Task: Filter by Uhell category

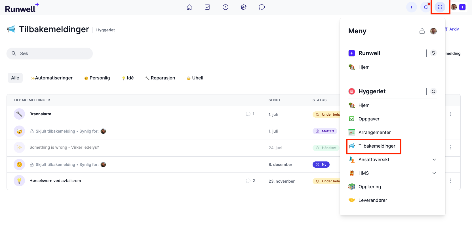Action: point(195,78)
